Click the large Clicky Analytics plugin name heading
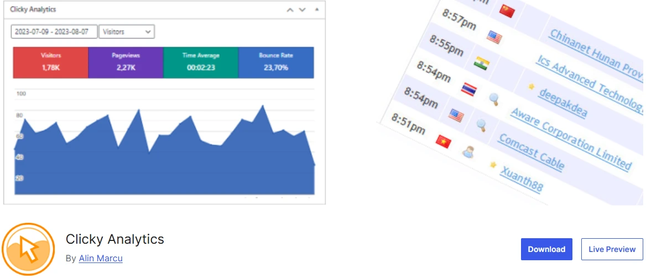This screenshot has width=646, height=279. point(115,239)
